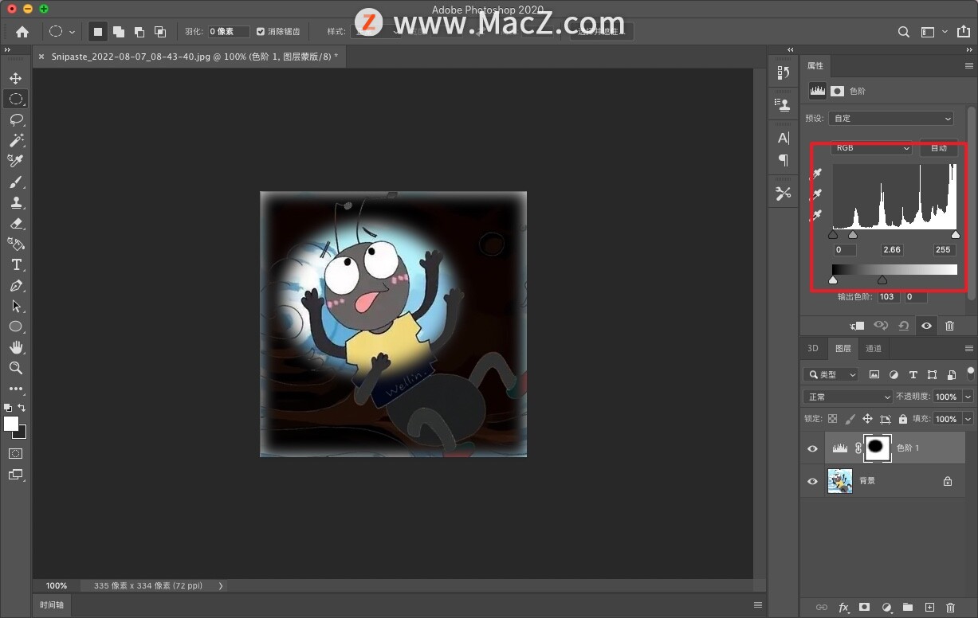Select the Hand tool
978x618 pixels.
coord(16,347)
